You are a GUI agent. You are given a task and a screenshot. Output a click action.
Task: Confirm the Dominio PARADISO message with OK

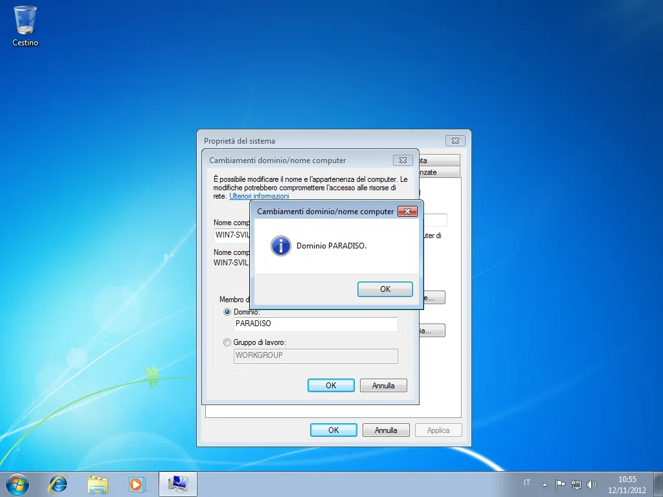[x=385, y=289]
